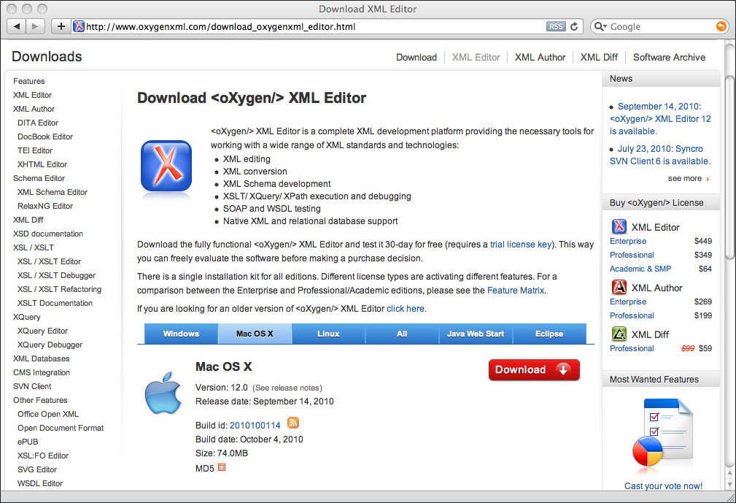Select Academic & SMP license link
Screen dimensions: 736x503
640,269
